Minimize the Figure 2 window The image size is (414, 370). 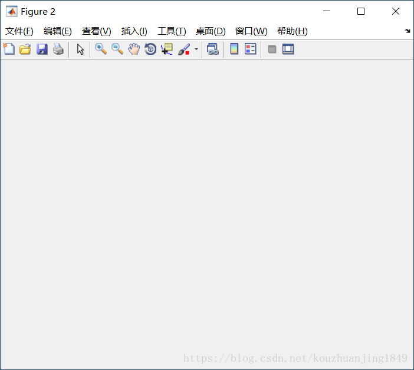tap(327, 11)
